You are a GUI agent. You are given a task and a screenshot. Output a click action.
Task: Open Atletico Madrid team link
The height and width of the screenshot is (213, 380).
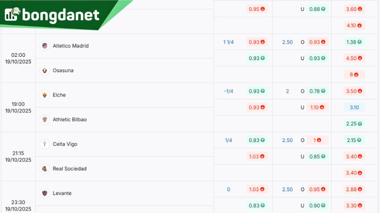tap(70, 46)
